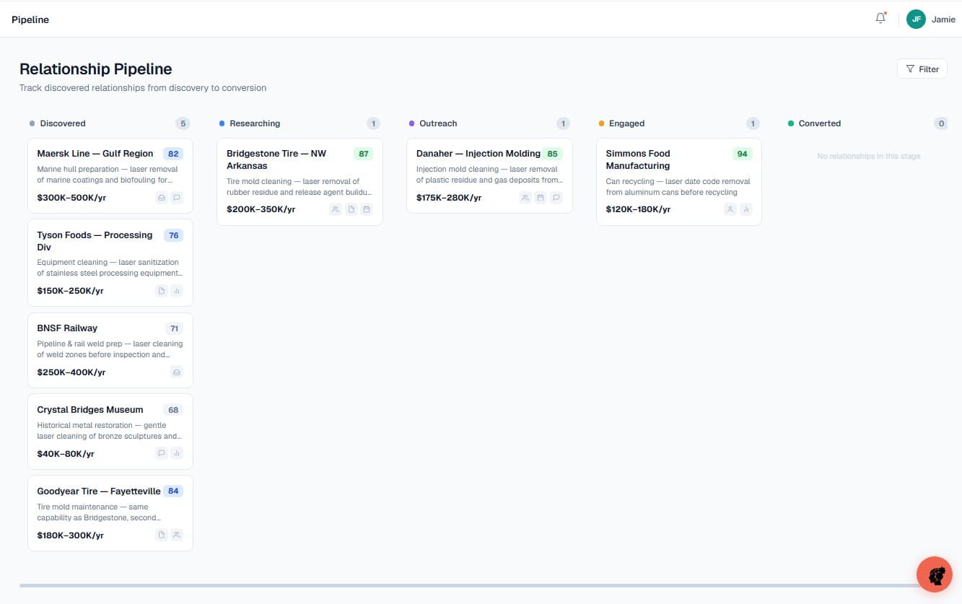Click the "Can recycling" description text
The image size is (962, 604).
[x=678, y=187]
